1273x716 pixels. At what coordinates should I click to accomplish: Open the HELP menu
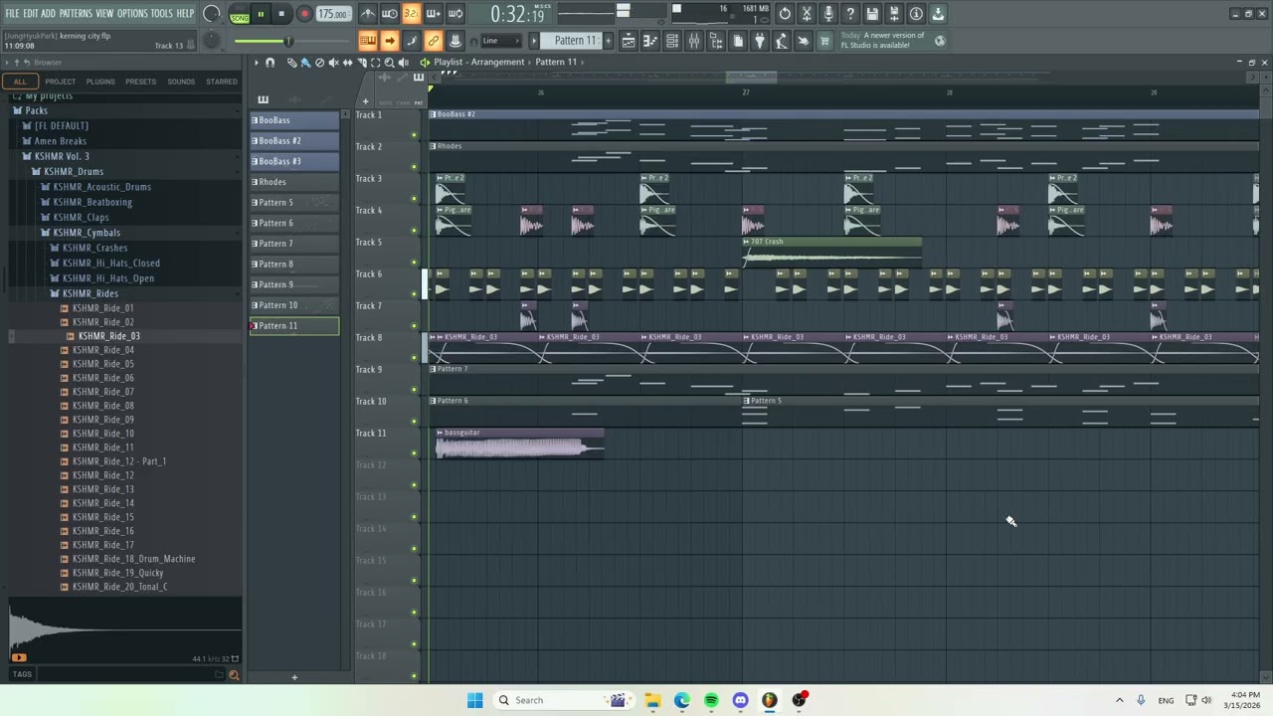(185, 14)
